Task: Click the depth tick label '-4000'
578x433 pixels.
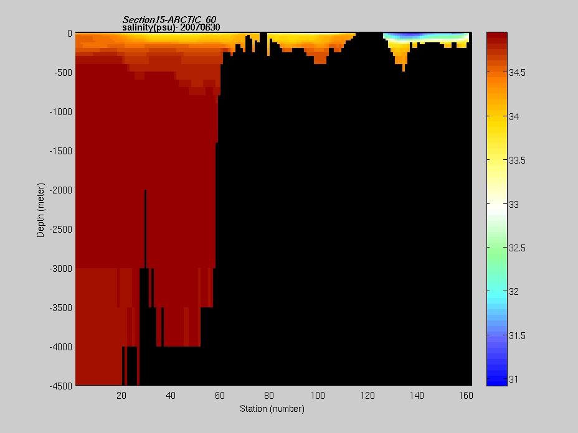Action: (x=61, y=347)
